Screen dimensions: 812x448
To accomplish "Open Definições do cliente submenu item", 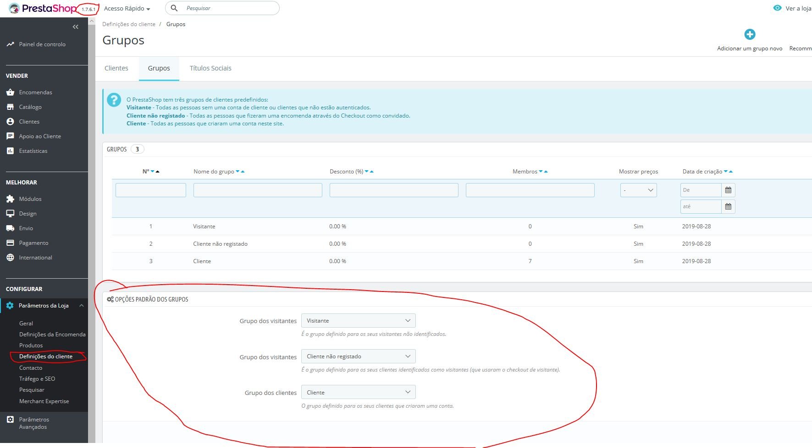I will pos(46,356).
